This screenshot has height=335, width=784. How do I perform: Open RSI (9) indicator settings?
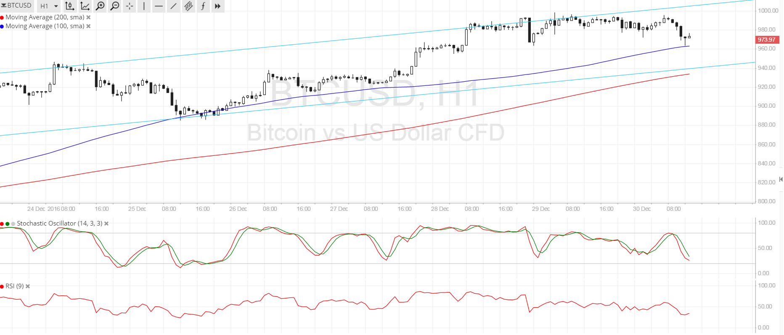[14, 286]
